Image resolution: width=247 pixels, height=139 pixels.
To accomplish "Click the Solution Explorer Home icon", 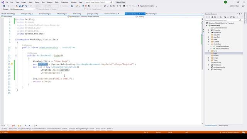I will 212,17.
